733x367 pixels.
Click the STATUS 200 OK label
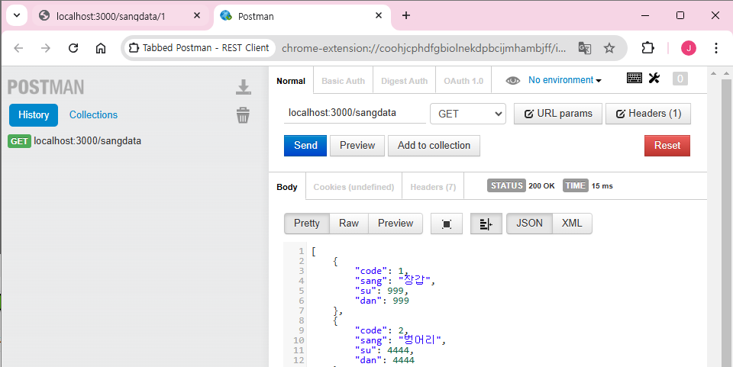(521, 186)
